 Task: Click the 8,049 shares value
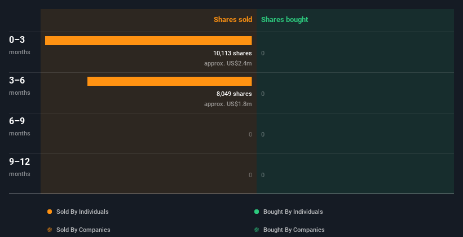point(234,94)
